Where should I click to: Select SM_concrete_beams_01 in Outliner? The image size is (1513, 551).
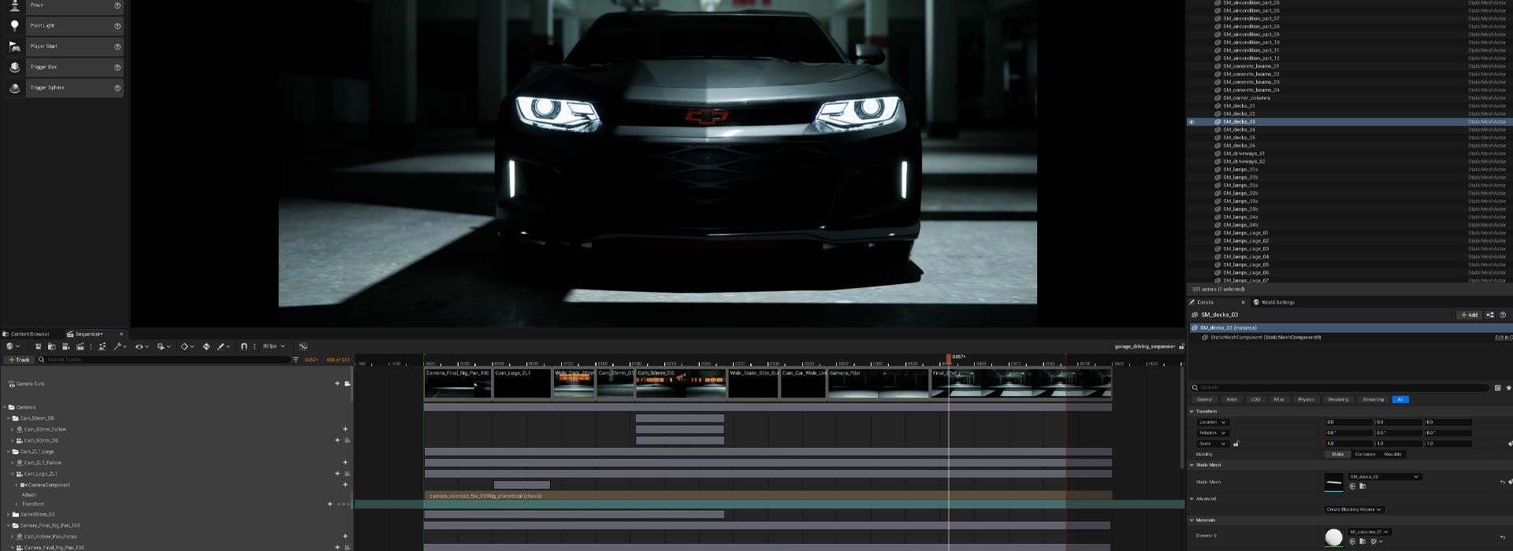pos(1251,66)
